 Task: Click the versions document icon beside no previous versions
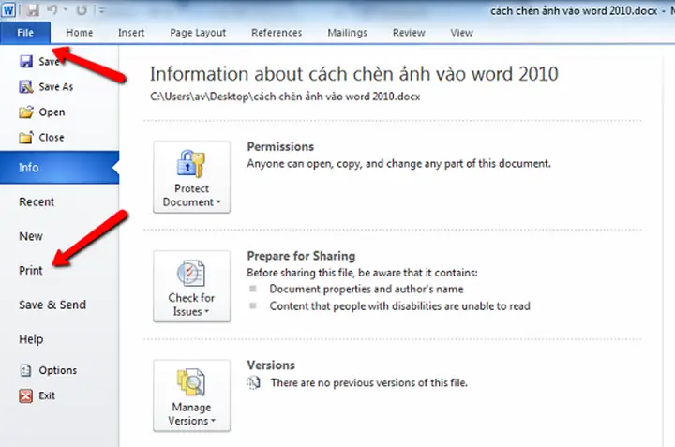[x=253, y=382]
